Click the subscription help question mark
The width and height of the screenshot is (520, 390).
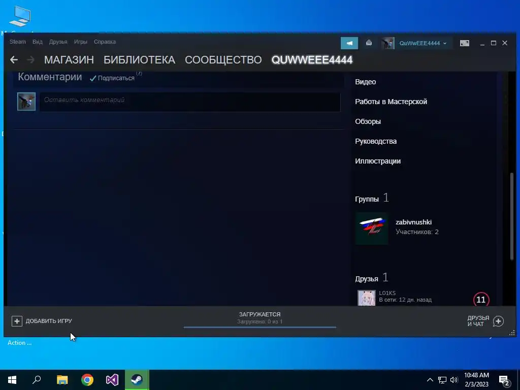139,73
